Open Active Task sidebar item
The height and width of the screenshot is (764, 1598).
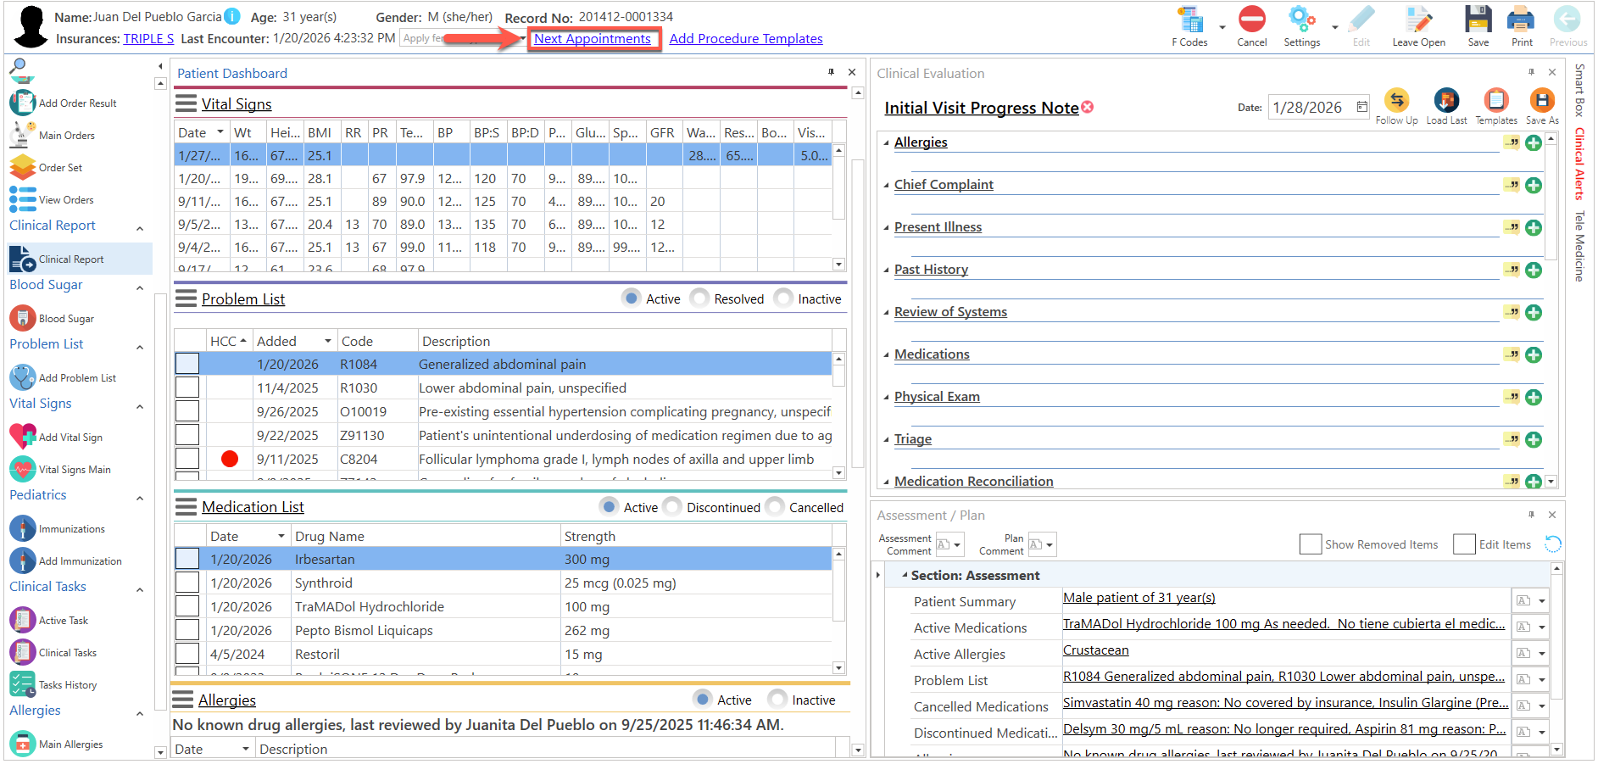coord(49,620)
